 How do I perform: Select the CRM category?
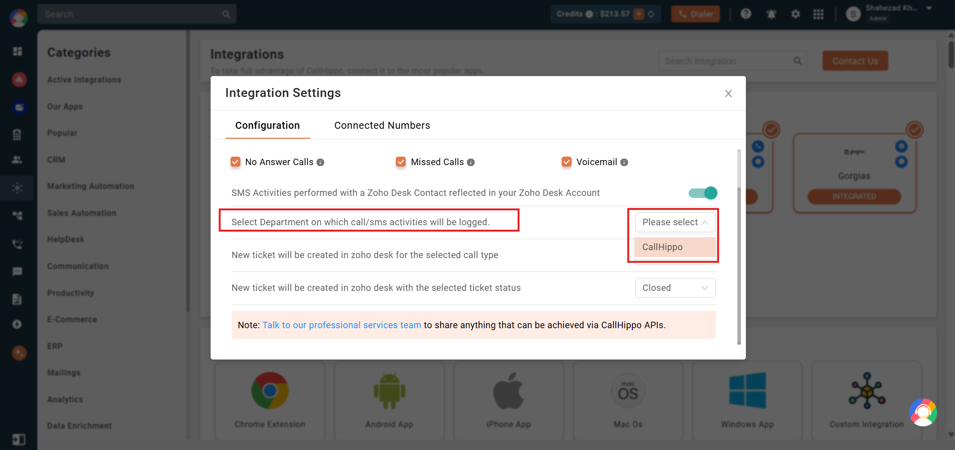coord(56,160)
